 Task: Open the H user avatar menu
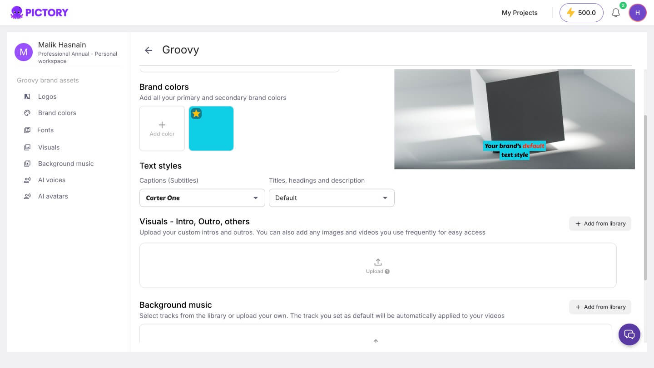(x=638, y=13)
